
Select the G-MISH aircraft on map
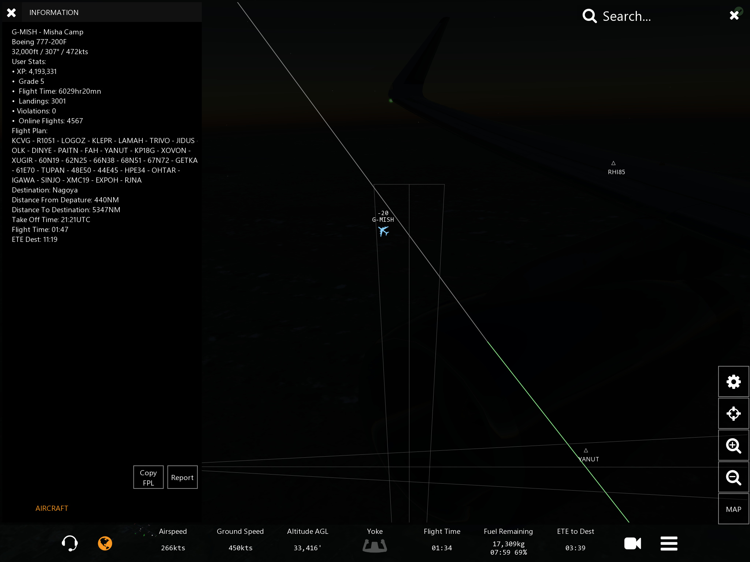tap(383, 231)
